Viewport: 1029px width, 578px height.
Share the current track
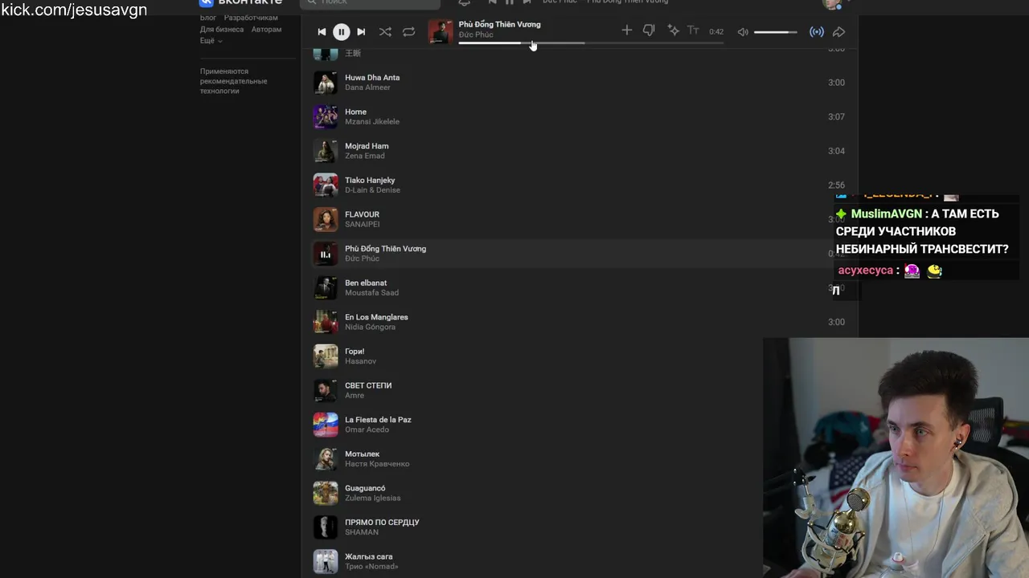[838, 32]
